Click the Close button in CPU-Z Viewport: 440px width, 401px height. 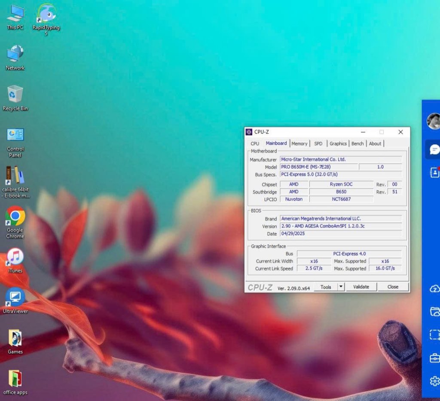[x=393, y=287]
